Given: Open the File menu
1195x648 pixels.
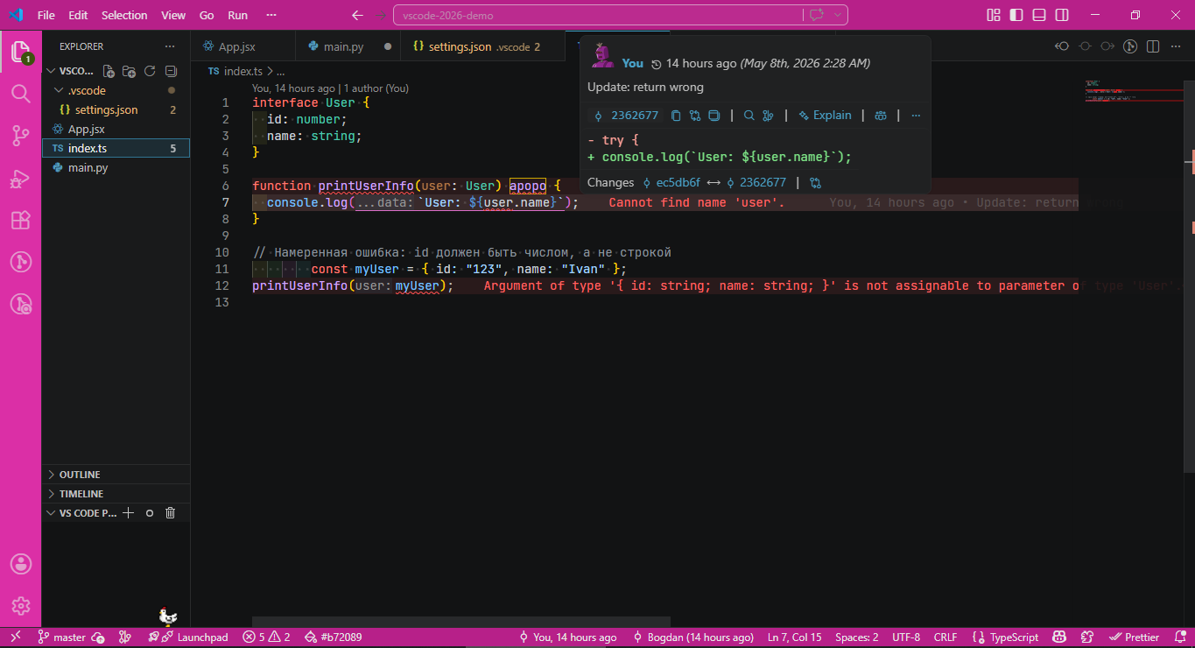Looking at the screenshot, I should (x=46, y=15).
